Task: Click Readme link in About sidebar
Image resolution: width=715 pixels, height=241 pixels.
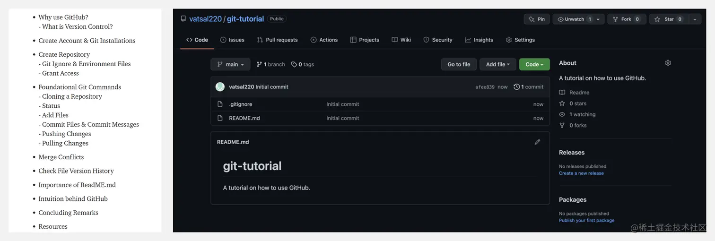Action: tap(579, 93)
